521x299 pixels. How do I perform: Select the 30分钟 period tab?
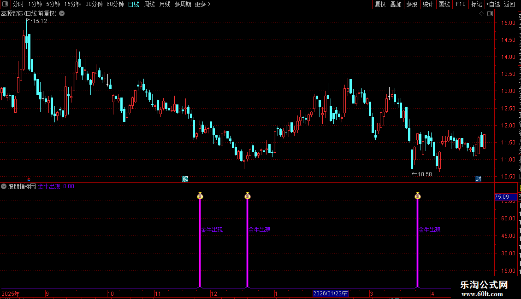click(94, 4)
